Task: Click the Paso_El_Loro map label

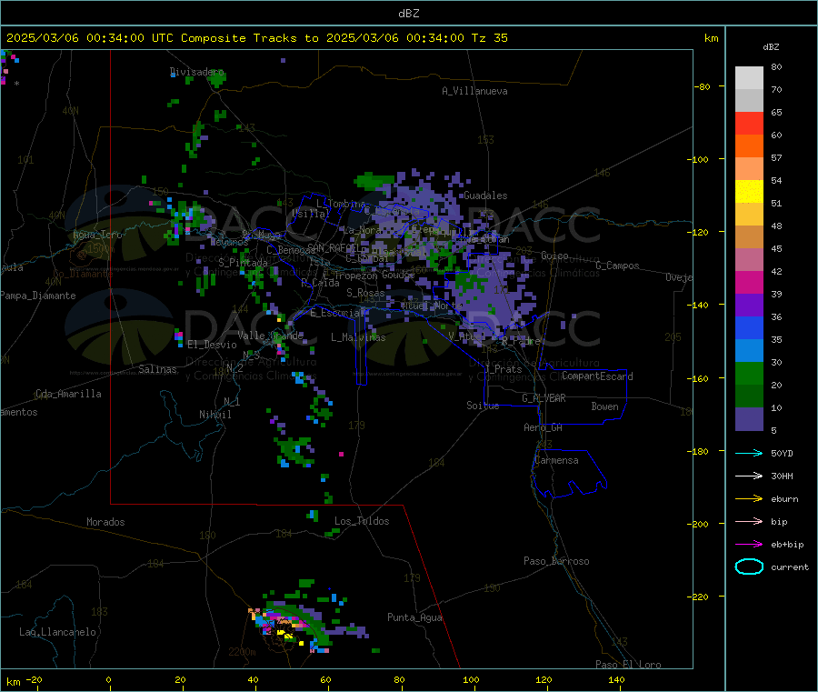Action: (x=628, y=665)
